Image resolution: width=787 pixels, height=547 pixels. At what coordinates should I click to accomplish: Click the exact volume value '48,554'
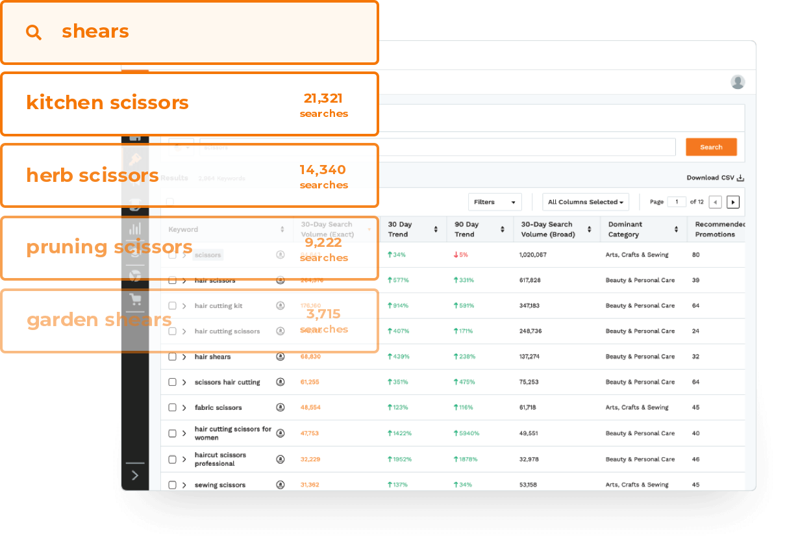click(310, 407)
